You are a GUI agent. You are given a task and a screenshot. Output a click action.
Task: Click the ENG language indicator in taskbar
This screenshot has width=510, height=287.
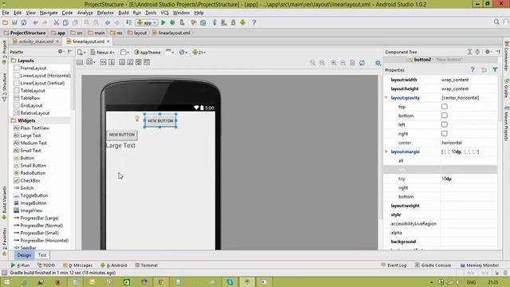471,282
